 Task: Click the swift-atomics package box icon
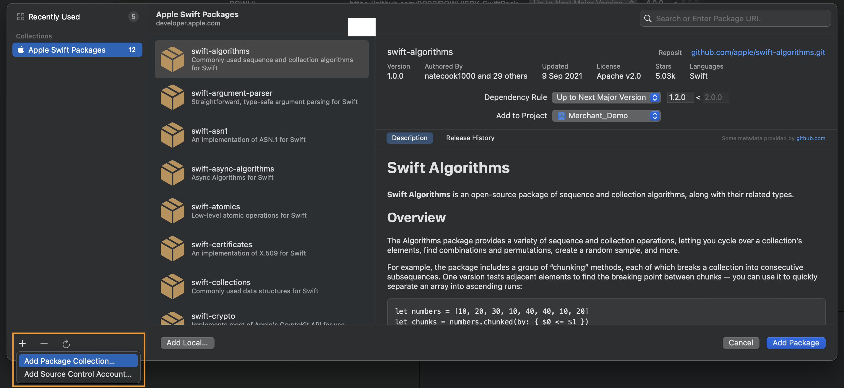click(x=172, y=211)
